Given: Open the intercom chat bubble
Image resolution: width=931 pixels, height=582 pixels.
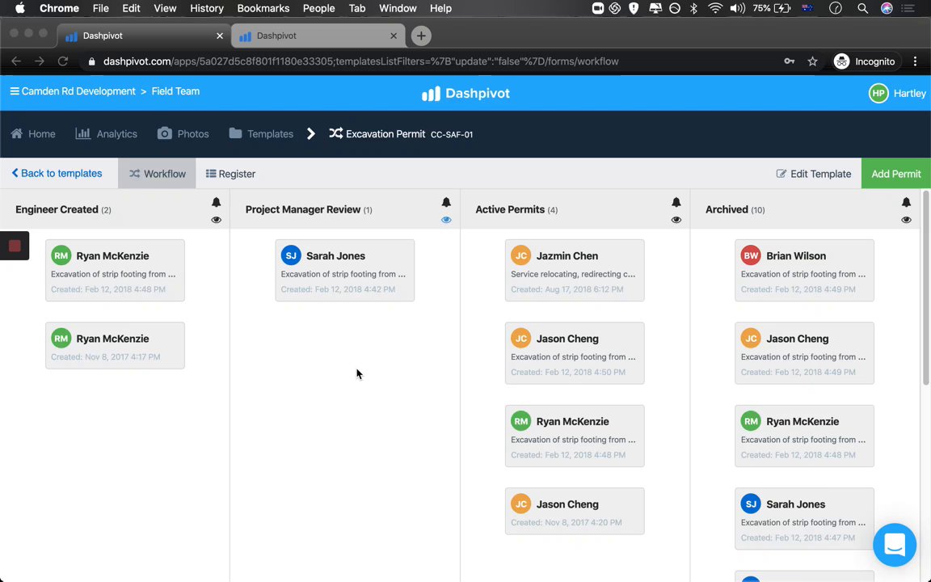Looking at the screenshot, I should coord(894,545).
